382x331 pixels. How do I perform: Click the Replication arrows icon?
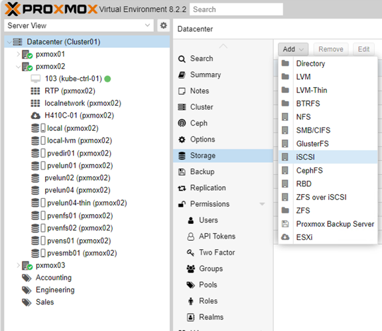(x=182, y=188)
